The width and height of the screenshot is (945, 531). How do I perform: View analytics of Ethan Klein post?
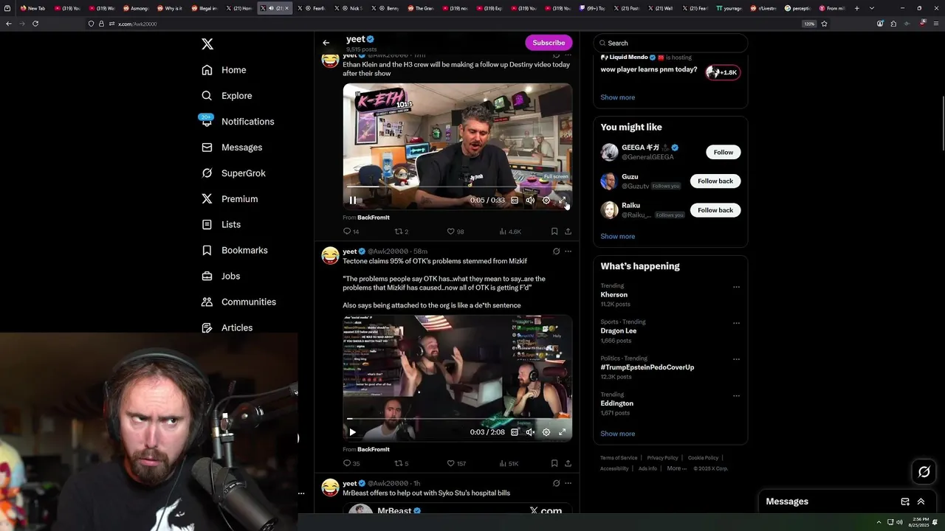[x=510, y=232]
